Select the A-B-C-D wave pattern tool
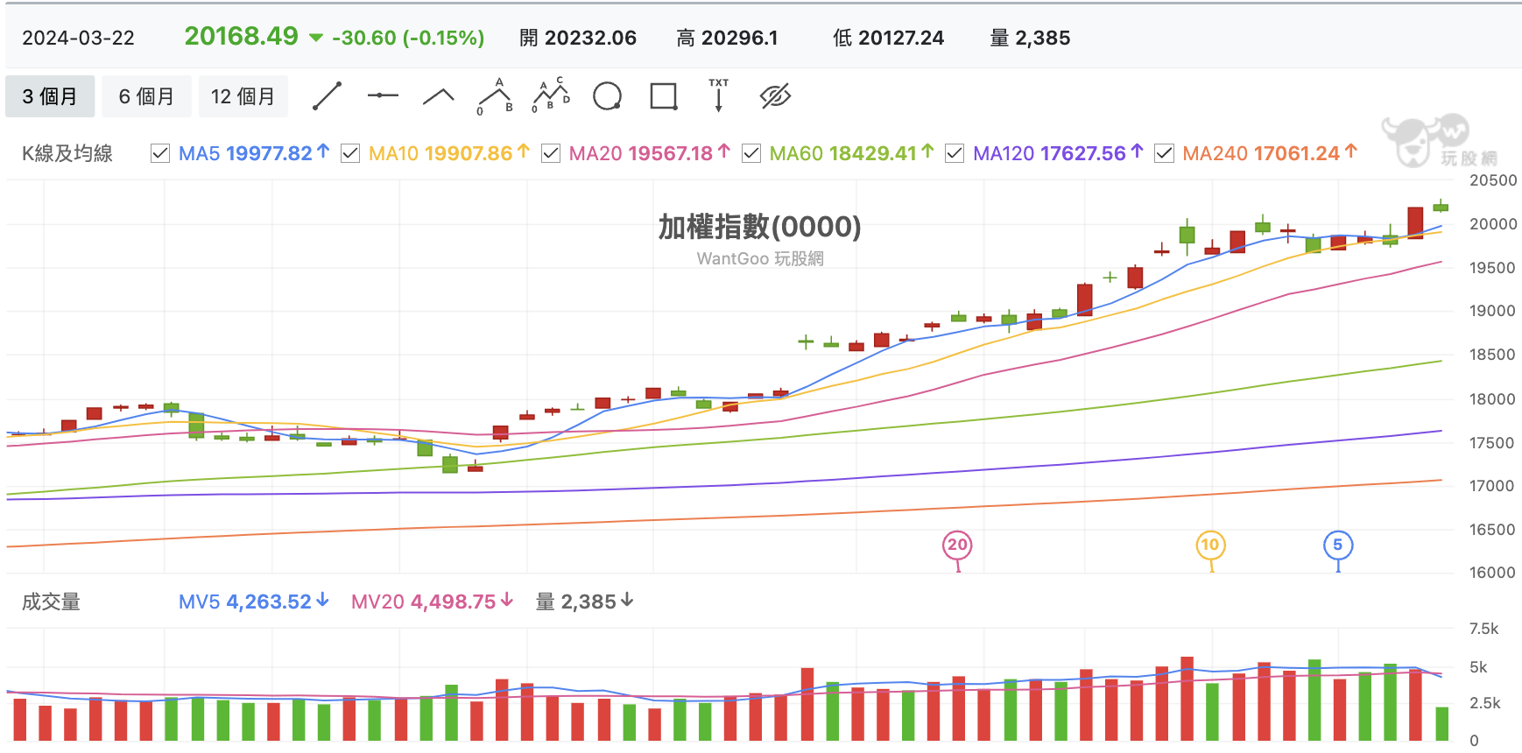1522x753 pixels. (551, 95)
